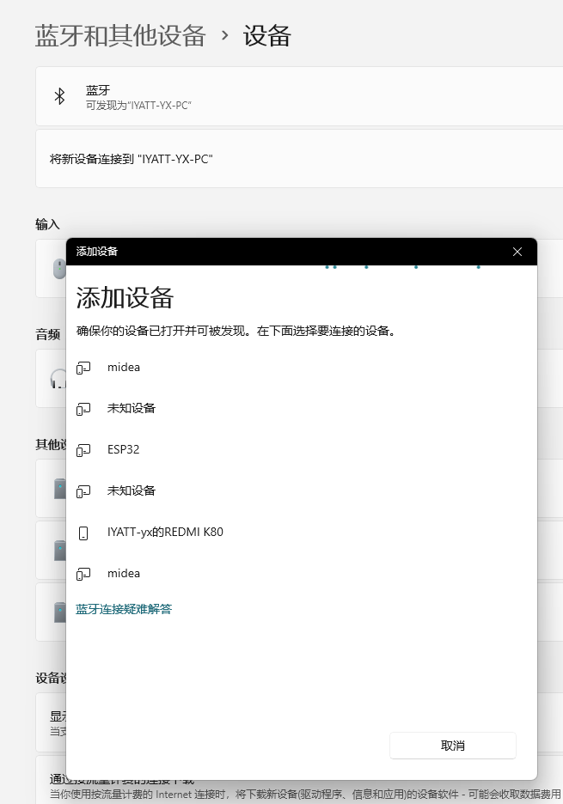Open the 蓝牙连接疑难解答 link
The image size is (563, 804).
point(124,609)
